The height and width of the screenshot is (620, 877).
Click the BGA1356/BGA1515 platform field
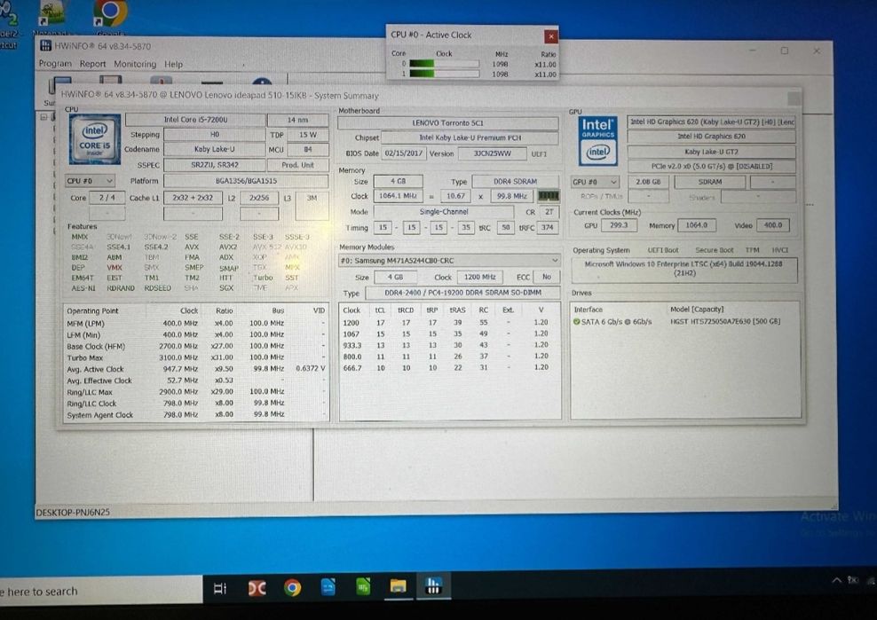[x=246, y=181]
